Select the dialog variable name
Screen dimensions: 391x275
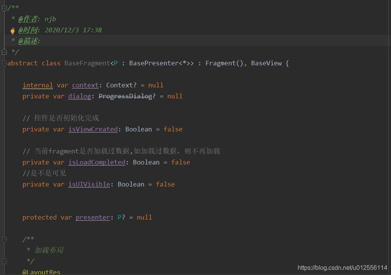point(79,96)
